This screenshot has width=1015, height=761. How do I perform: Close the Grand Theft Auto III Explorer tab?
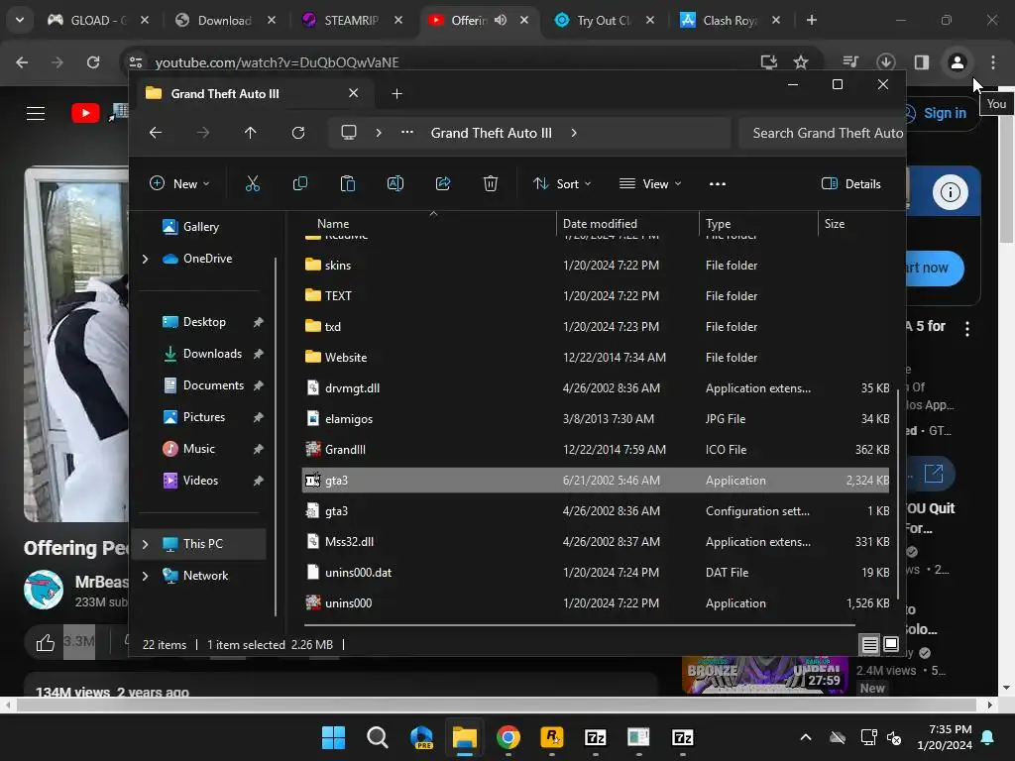point(354,93)
